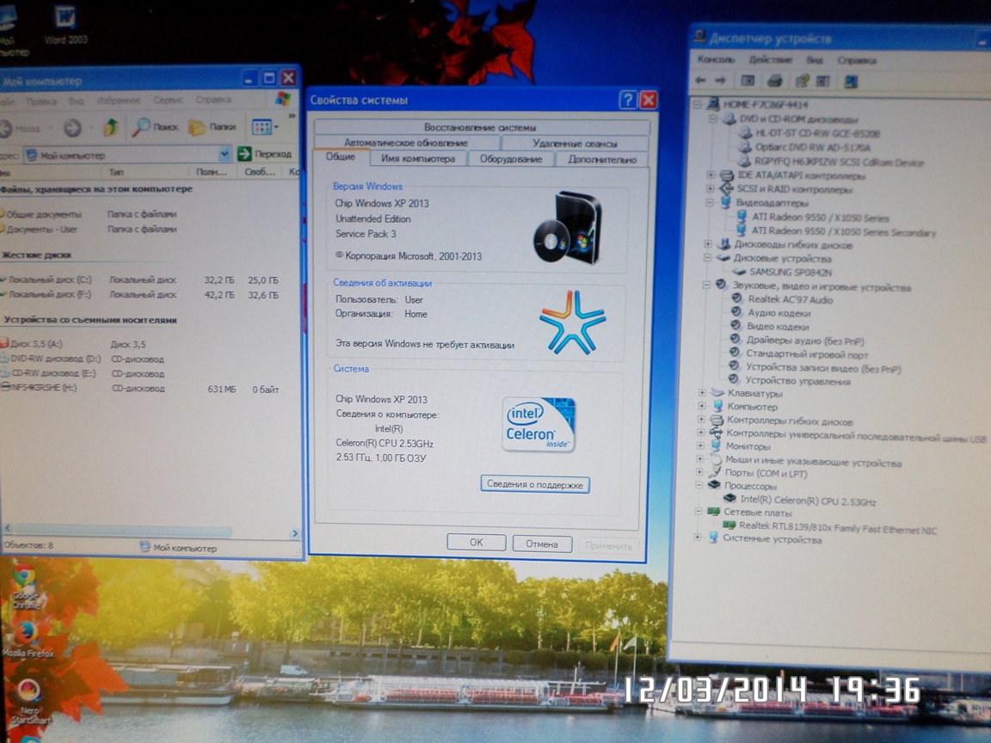Click the help question mark in System Properties
Viewport: 991px width, 743px height.
point(628,100)
